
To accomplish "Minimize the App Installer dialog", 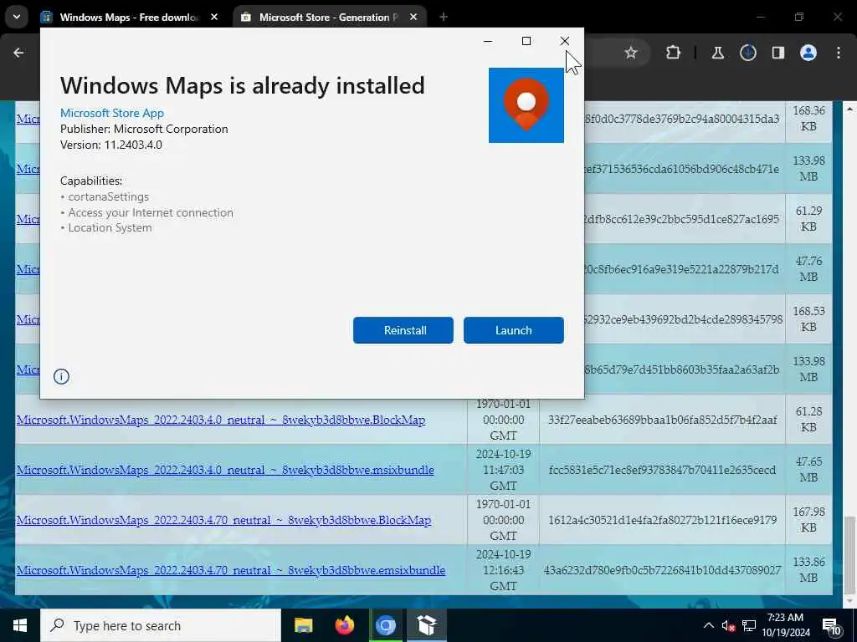I will coord(488,41).
